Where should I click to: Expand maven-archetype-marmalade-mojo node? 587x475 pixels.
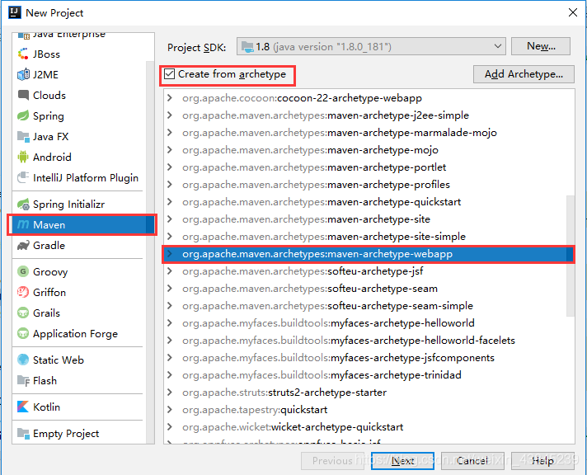[x=170, y=132]
